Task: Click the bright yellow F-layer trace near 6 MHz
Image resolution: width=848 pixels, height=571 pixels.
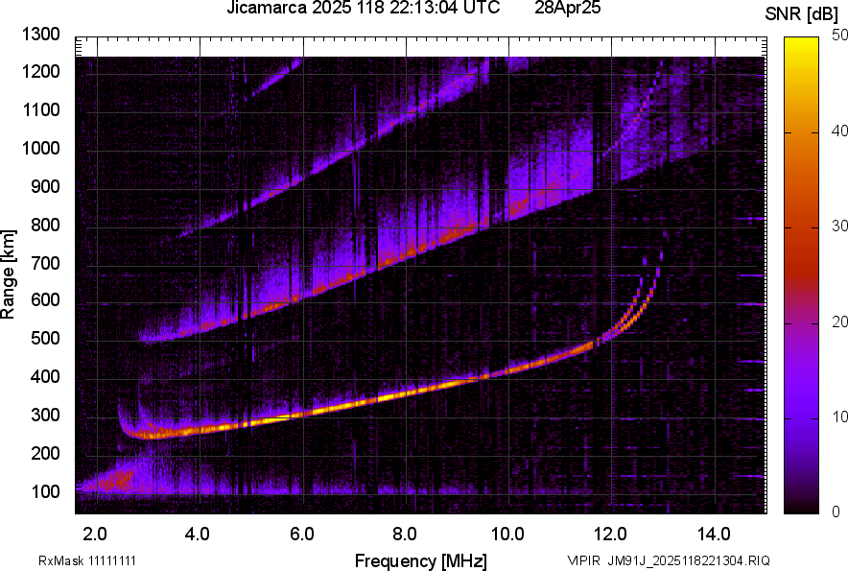Action: (303, 414)
